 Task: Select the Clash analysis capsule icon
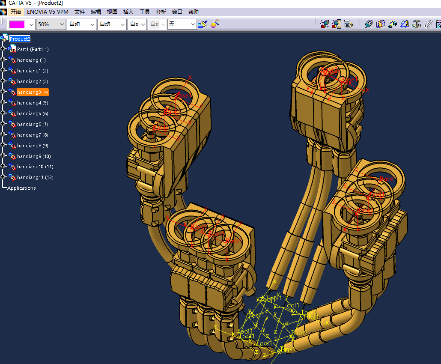point(369,24)
